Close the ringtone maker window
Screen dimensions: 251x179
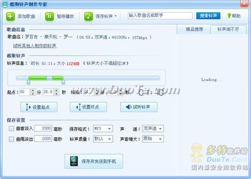pos(244,4)
